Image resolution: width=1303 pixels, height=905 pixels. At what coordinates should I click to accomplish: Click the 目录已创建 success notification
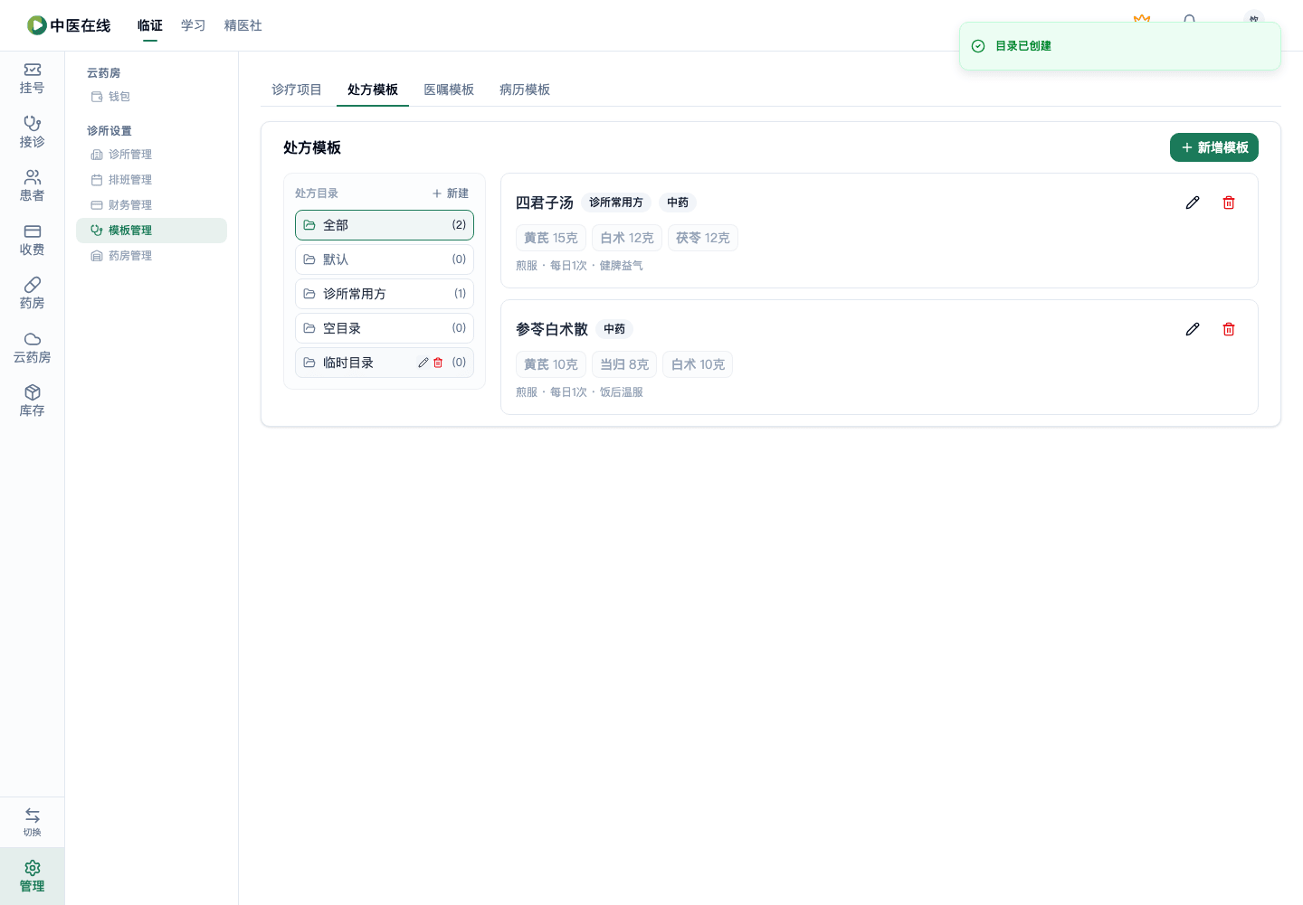click(1120, 46)
